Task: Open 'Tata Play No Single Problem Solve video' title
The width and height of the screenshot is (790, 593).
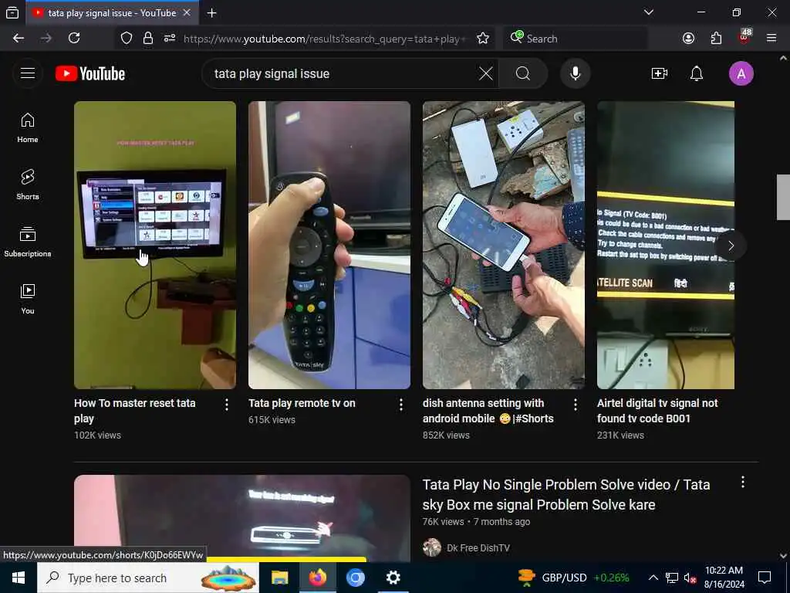Action: [x=566, y=494]
